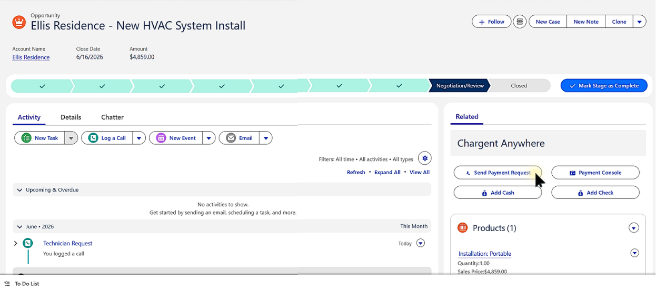Open the New Task dropdown arrow
The width and height of the screenshot is (656, 290).
[71, 138]
